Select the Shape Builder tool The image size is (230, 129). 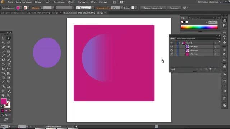[3, 73]
